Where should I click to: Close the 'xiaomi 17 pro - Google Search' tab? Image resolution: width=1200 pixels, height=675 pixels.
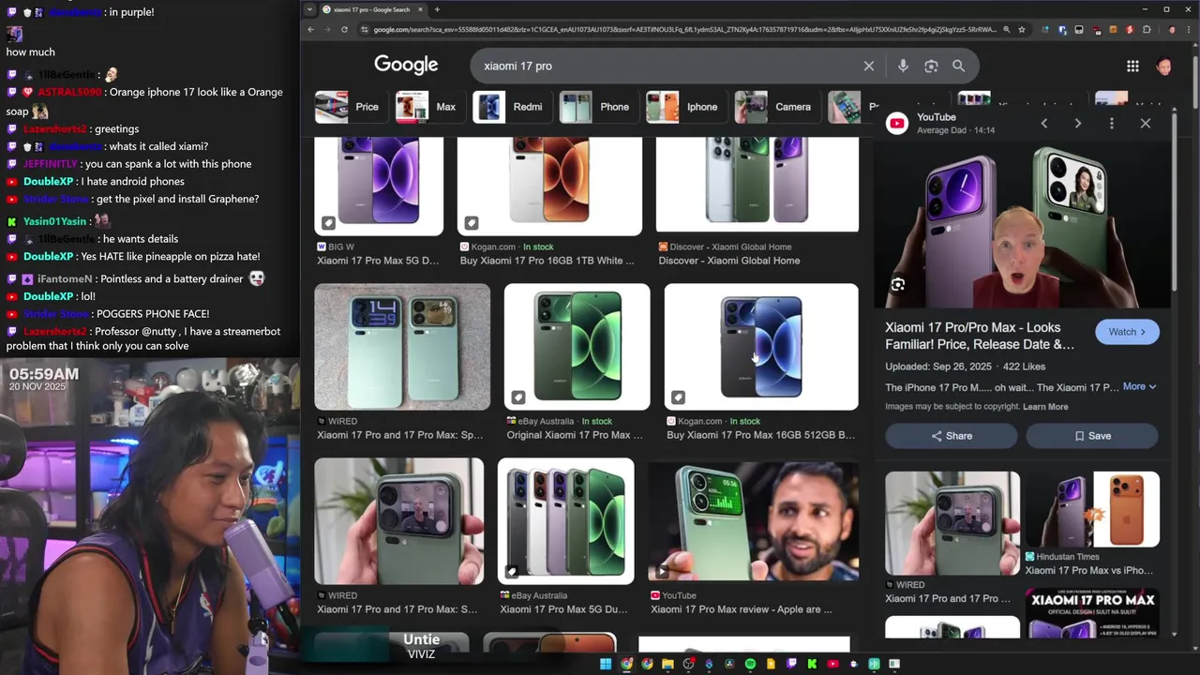(x=420, y=9)
